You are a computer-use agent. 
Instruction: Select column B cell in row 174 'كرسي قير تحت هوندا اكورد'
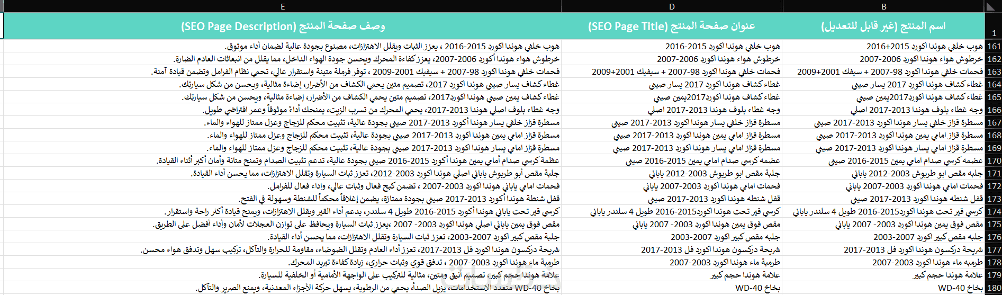884,211
